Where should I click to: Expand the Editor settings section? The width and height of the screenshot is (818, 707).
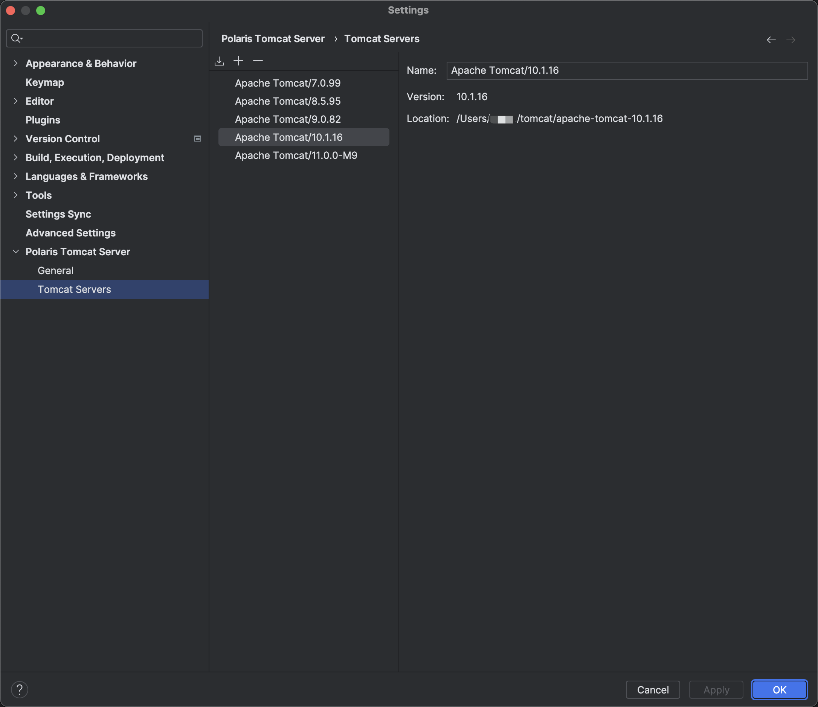16,101
